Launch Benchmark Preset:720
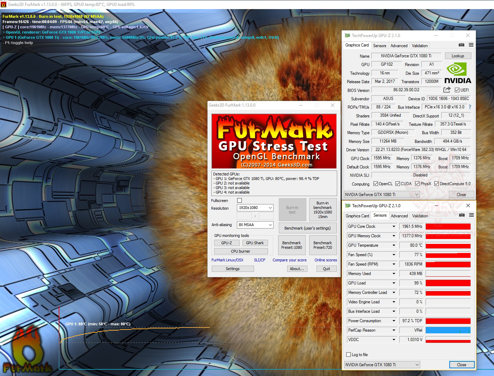Viewport: 494px width, 376px height. coord(322,245)
